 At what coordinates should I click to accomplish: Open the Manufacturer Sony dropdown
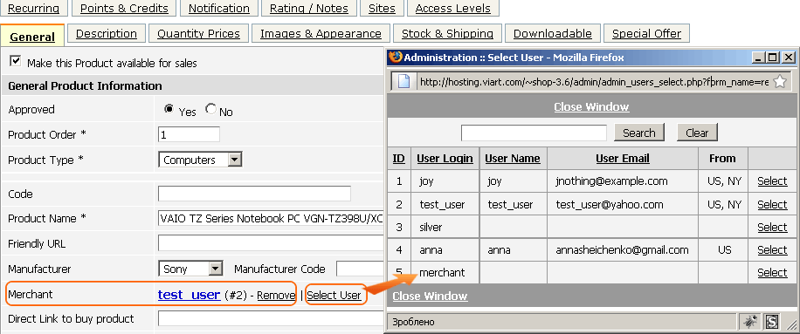tap(190, 269)
